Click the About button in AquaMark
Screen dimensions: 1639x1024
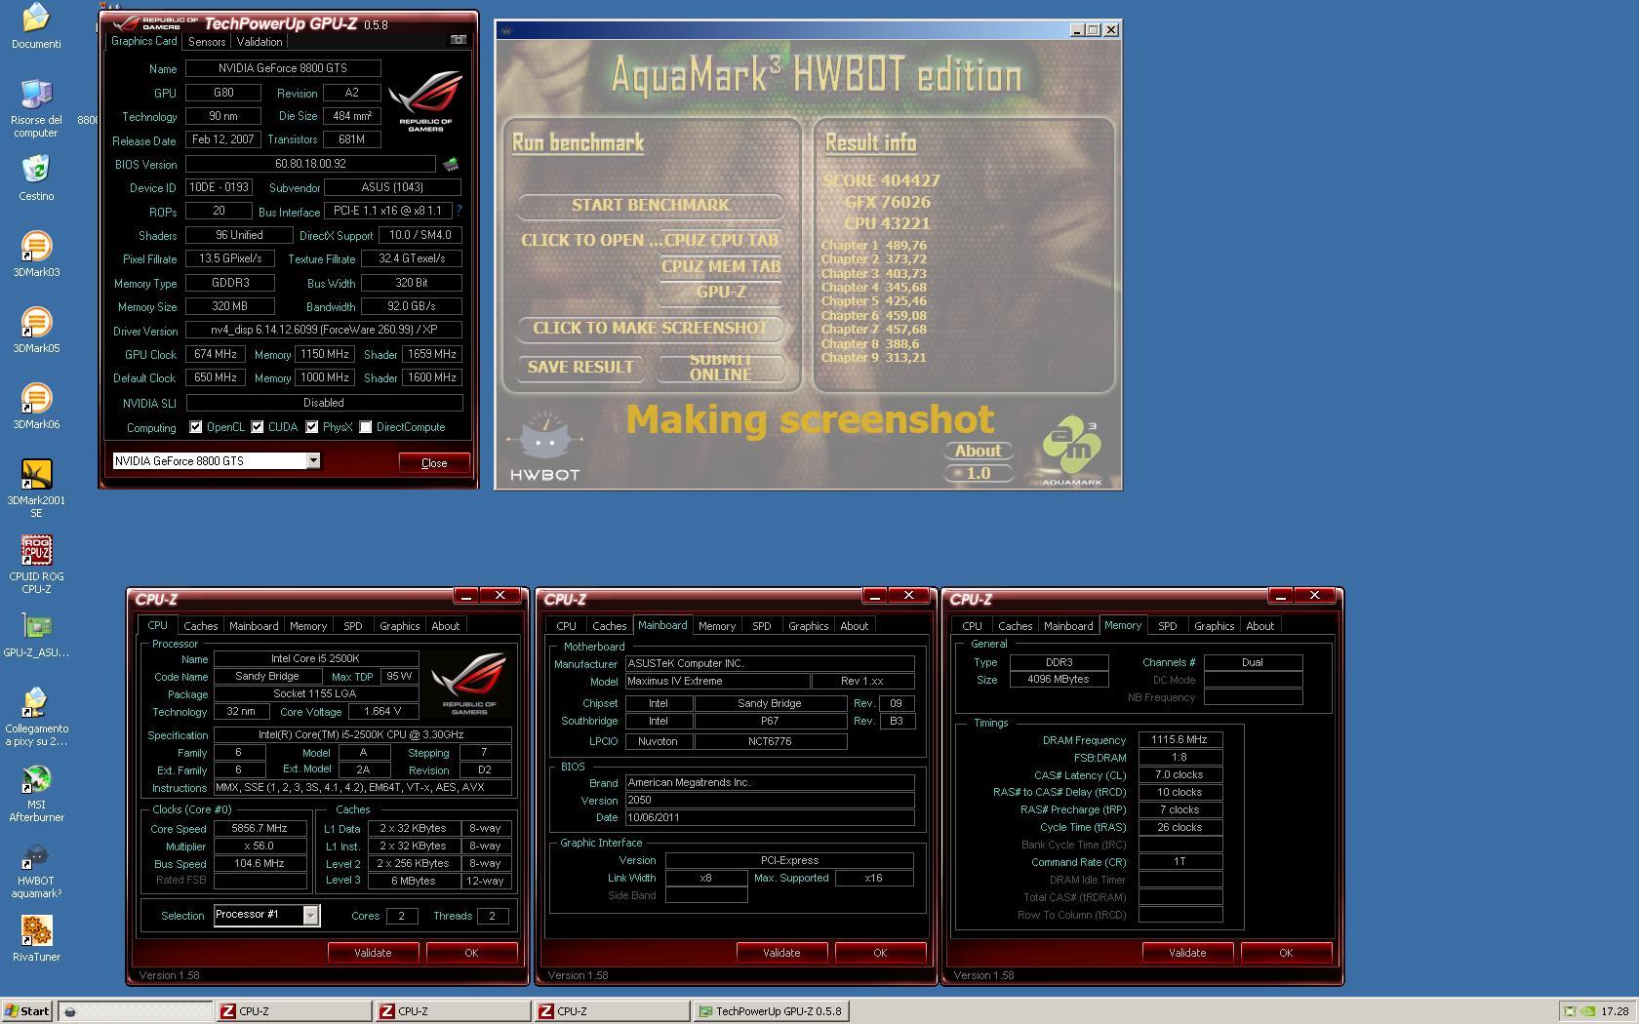pos(978,451)
